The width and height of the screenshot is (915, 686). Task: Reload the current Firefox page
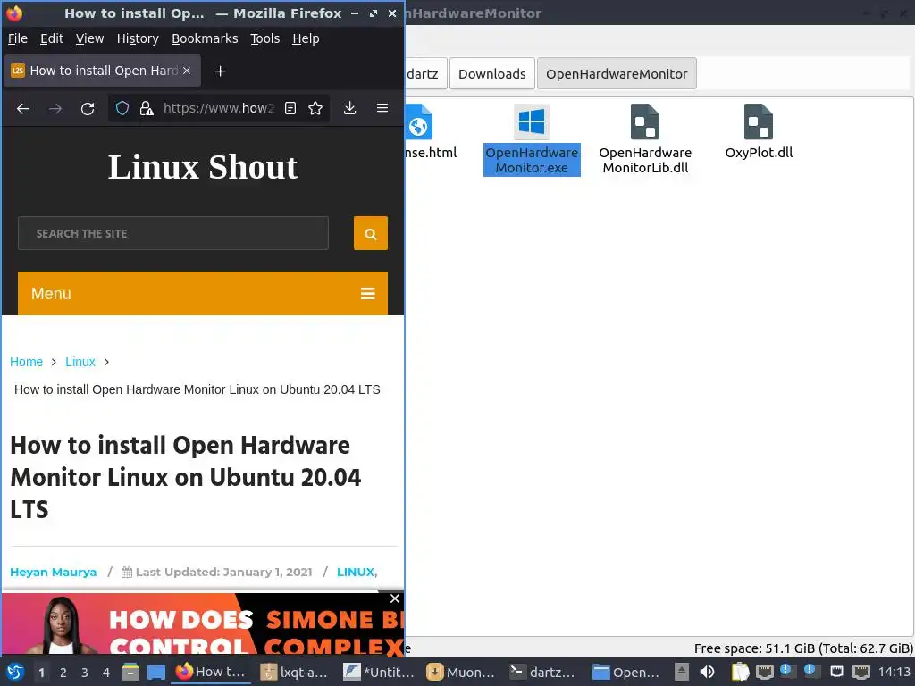pos(88,108)
